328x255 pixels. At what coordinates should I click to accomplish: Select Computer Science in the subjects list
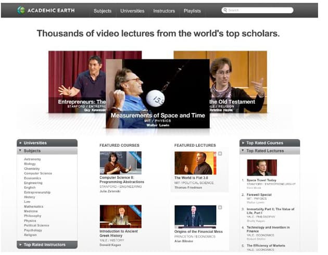coord(38,173)
